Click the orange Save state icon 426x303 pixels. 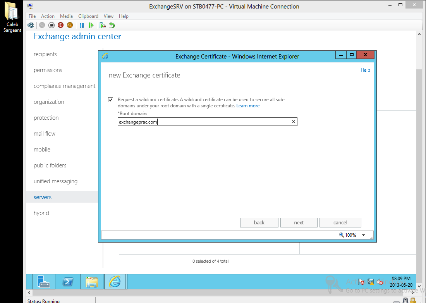70,25
